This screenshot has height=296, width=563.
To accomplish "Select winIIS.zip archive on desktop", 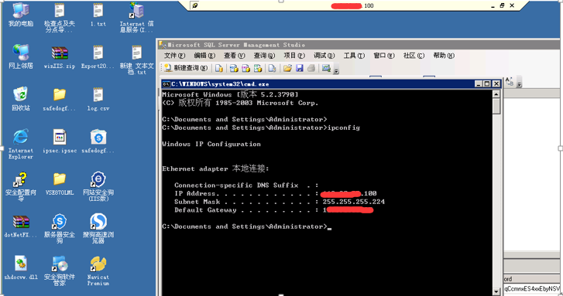I will tap(60, 56).
